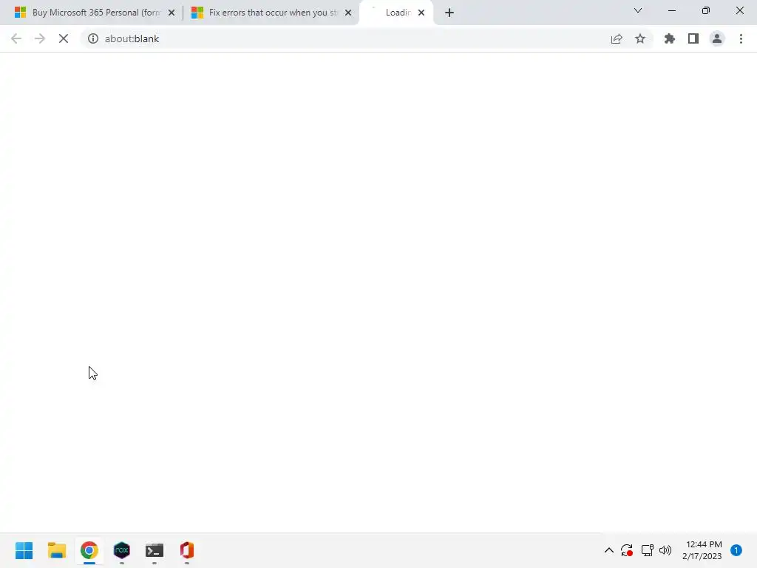Bookmark this tab with the star
This screenshot has height=568, width=757.
point(640,38)
